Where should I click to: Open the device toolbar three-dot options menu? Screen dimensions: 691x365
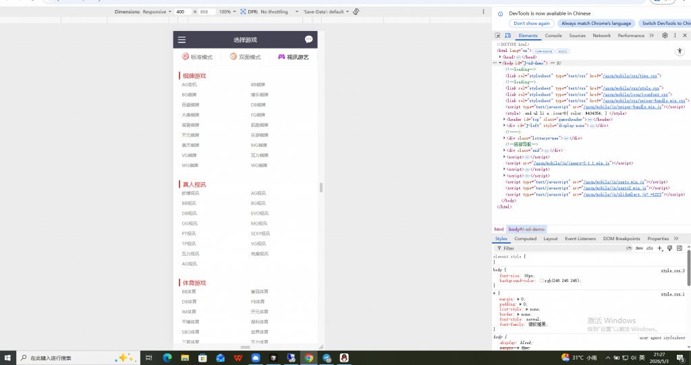coord(483,12)
